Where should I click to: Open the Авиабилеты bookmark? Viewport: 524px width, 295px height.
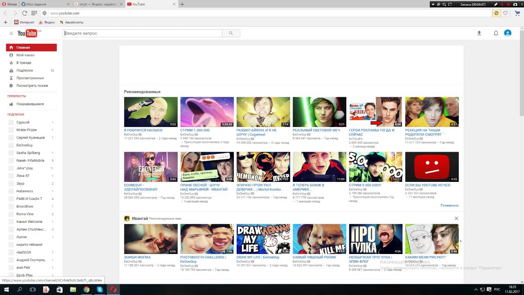pyautogui.click(x=72, y=22)
